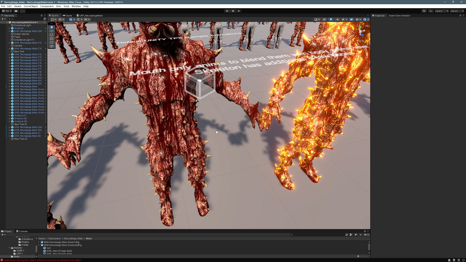The width and height of the screenshot is (466, 262).
Task: Select the Rotate tool in scene toolbar
Action: [x=52, y=35]
